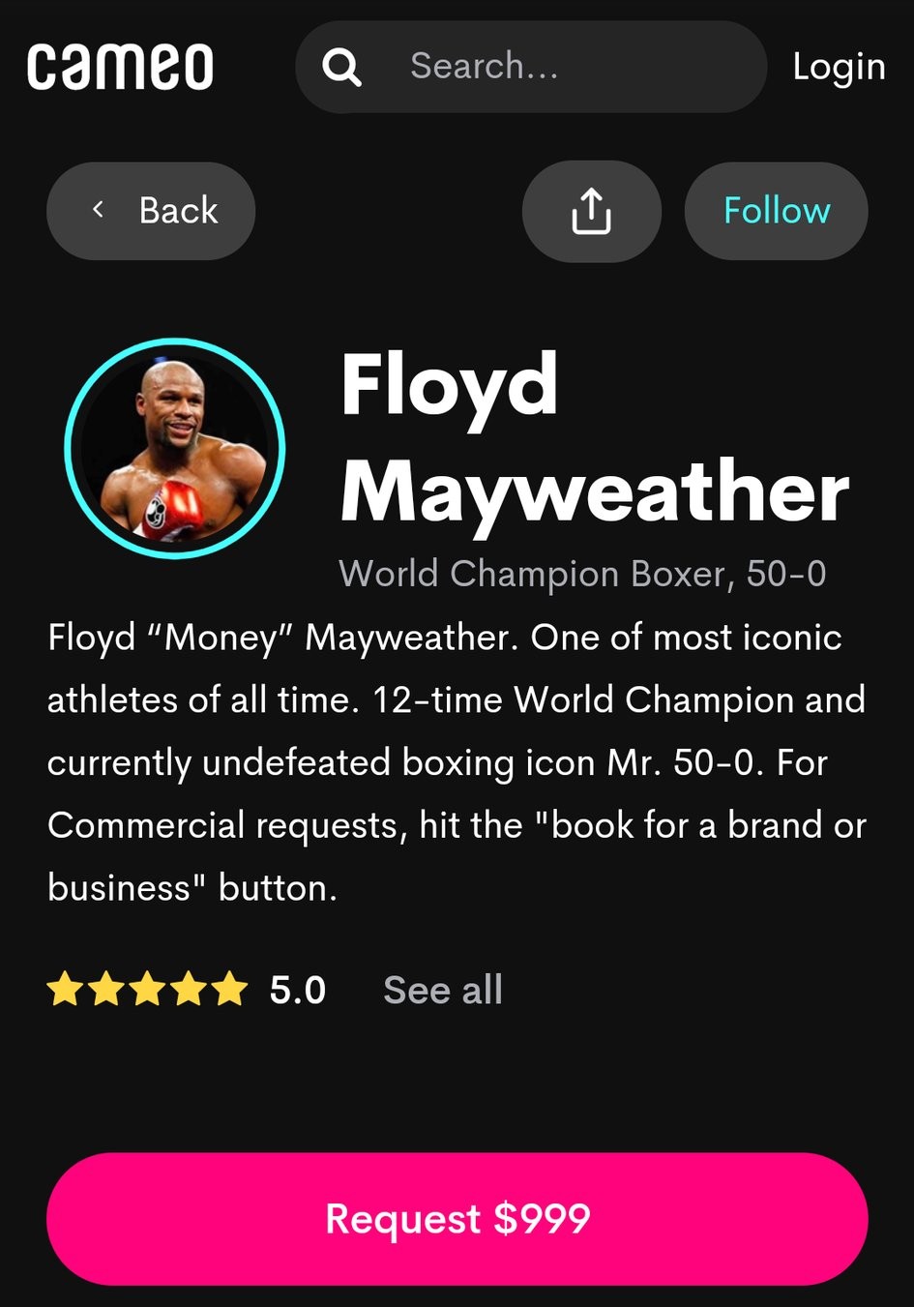Click the fourth rating star
The width and height of the screenshot is (914, 1307).
188,990
